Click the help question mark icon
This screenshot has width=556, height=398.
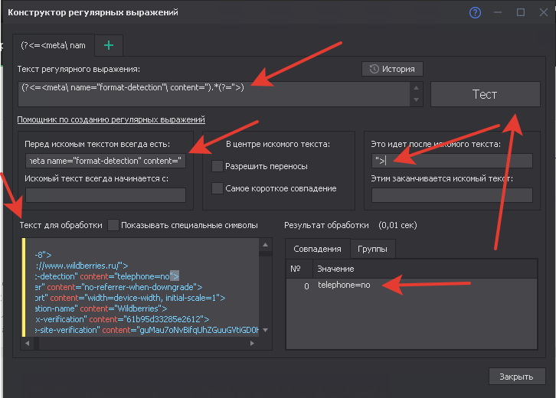(x=475, y=12)
